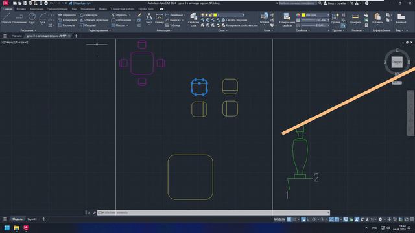Click the Вставить (Paste) icon
This screenshot has height=233, width=415.
377,19
